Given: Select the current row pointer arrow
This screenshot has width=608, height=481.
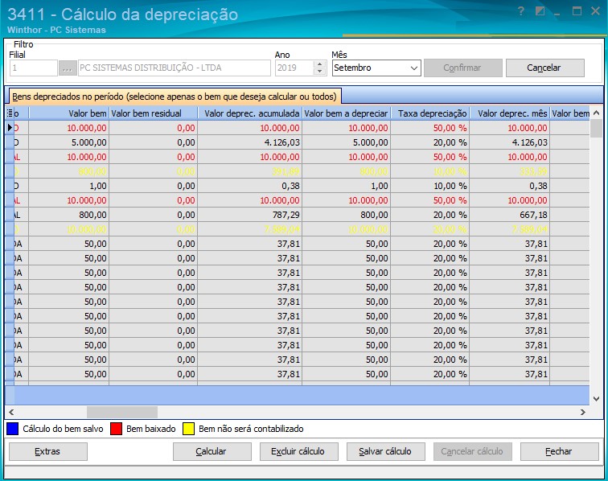Looking at the screenshot, I should pyautogui.click(x=10, y=128).
